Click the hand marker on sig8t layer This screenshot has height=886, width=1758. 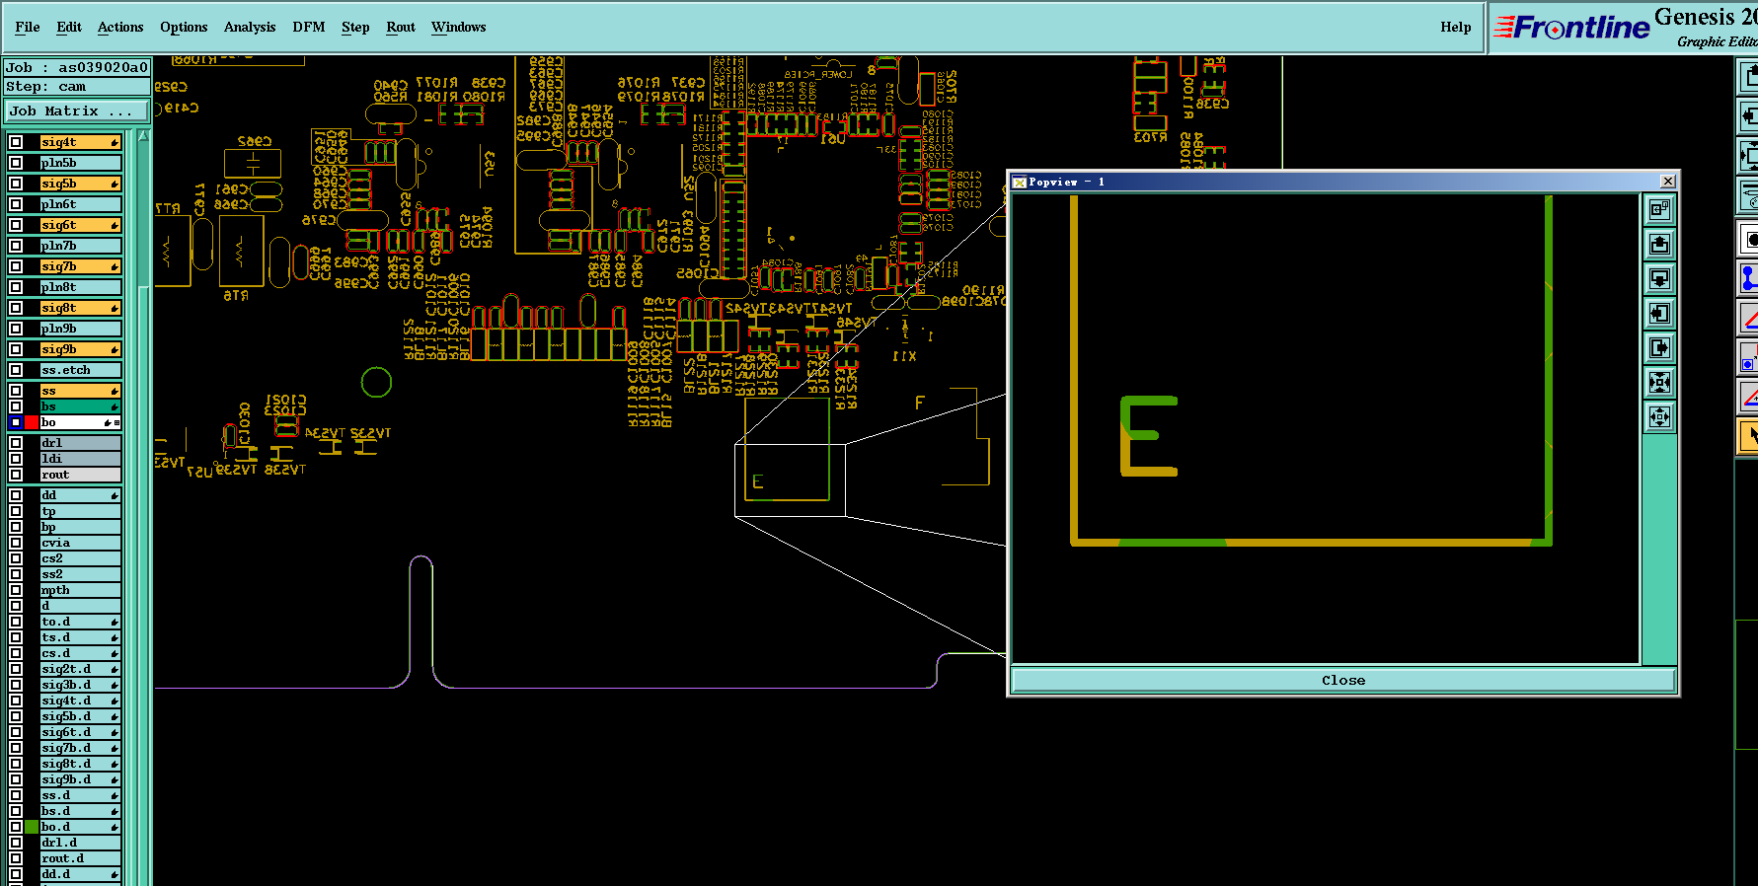tap(115, 309)
